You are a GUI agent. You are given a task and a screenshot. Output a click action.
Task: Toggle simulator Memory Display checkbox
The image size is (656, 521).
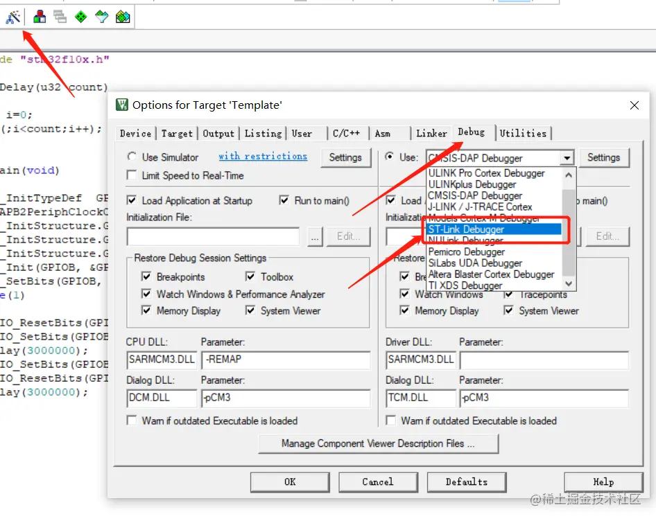(x=146, y=310)
